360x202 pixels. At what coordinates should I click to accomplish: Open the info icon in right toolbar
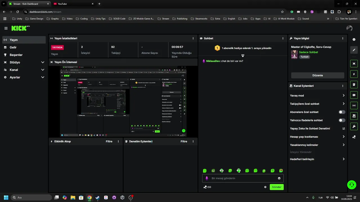tap(354, 40)
